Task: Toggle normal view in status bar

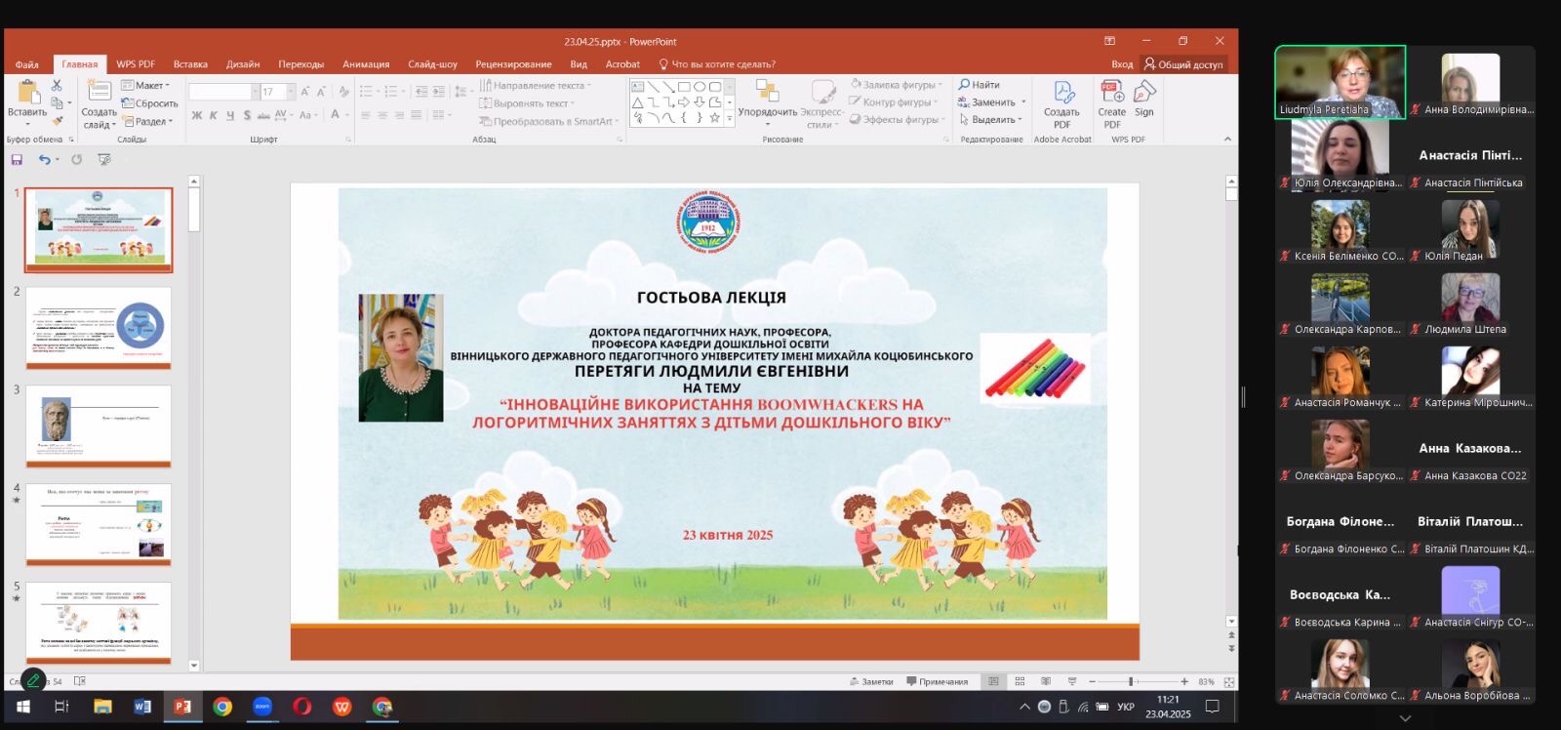Action: pyautogui.click(x=993, y=681)
